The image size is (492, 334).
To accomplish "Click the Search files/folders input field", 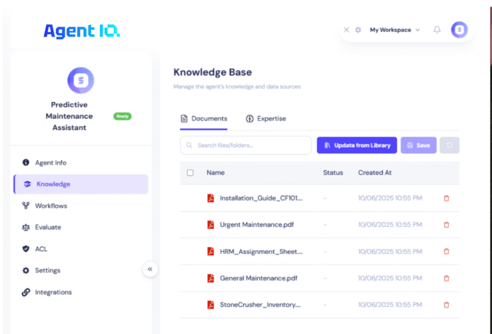I will point(246,145).
